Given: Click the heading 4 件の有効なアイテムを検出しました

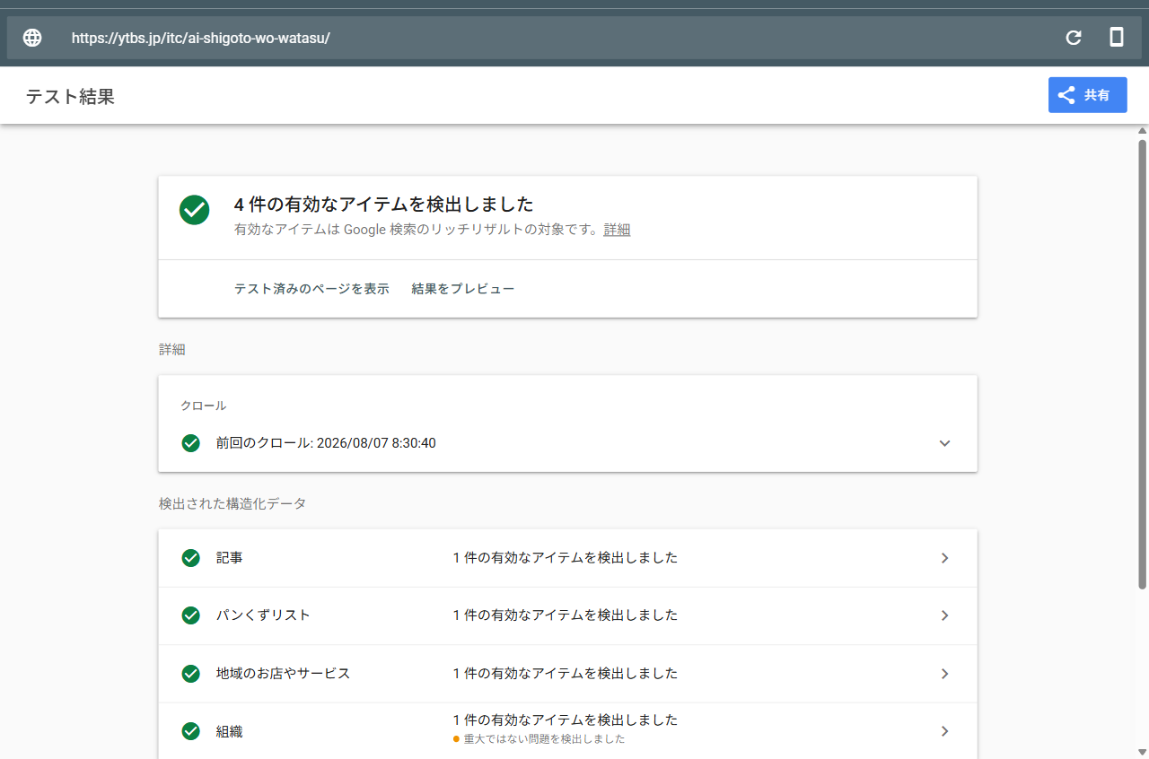Looking at the screenshot, I should click(384, 205).
